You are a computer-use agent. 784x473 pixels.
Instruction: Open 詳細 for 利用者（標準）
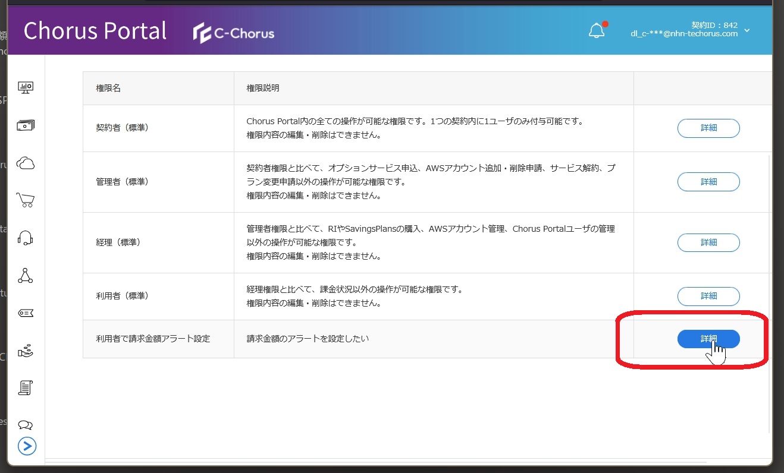pos(708,296)
